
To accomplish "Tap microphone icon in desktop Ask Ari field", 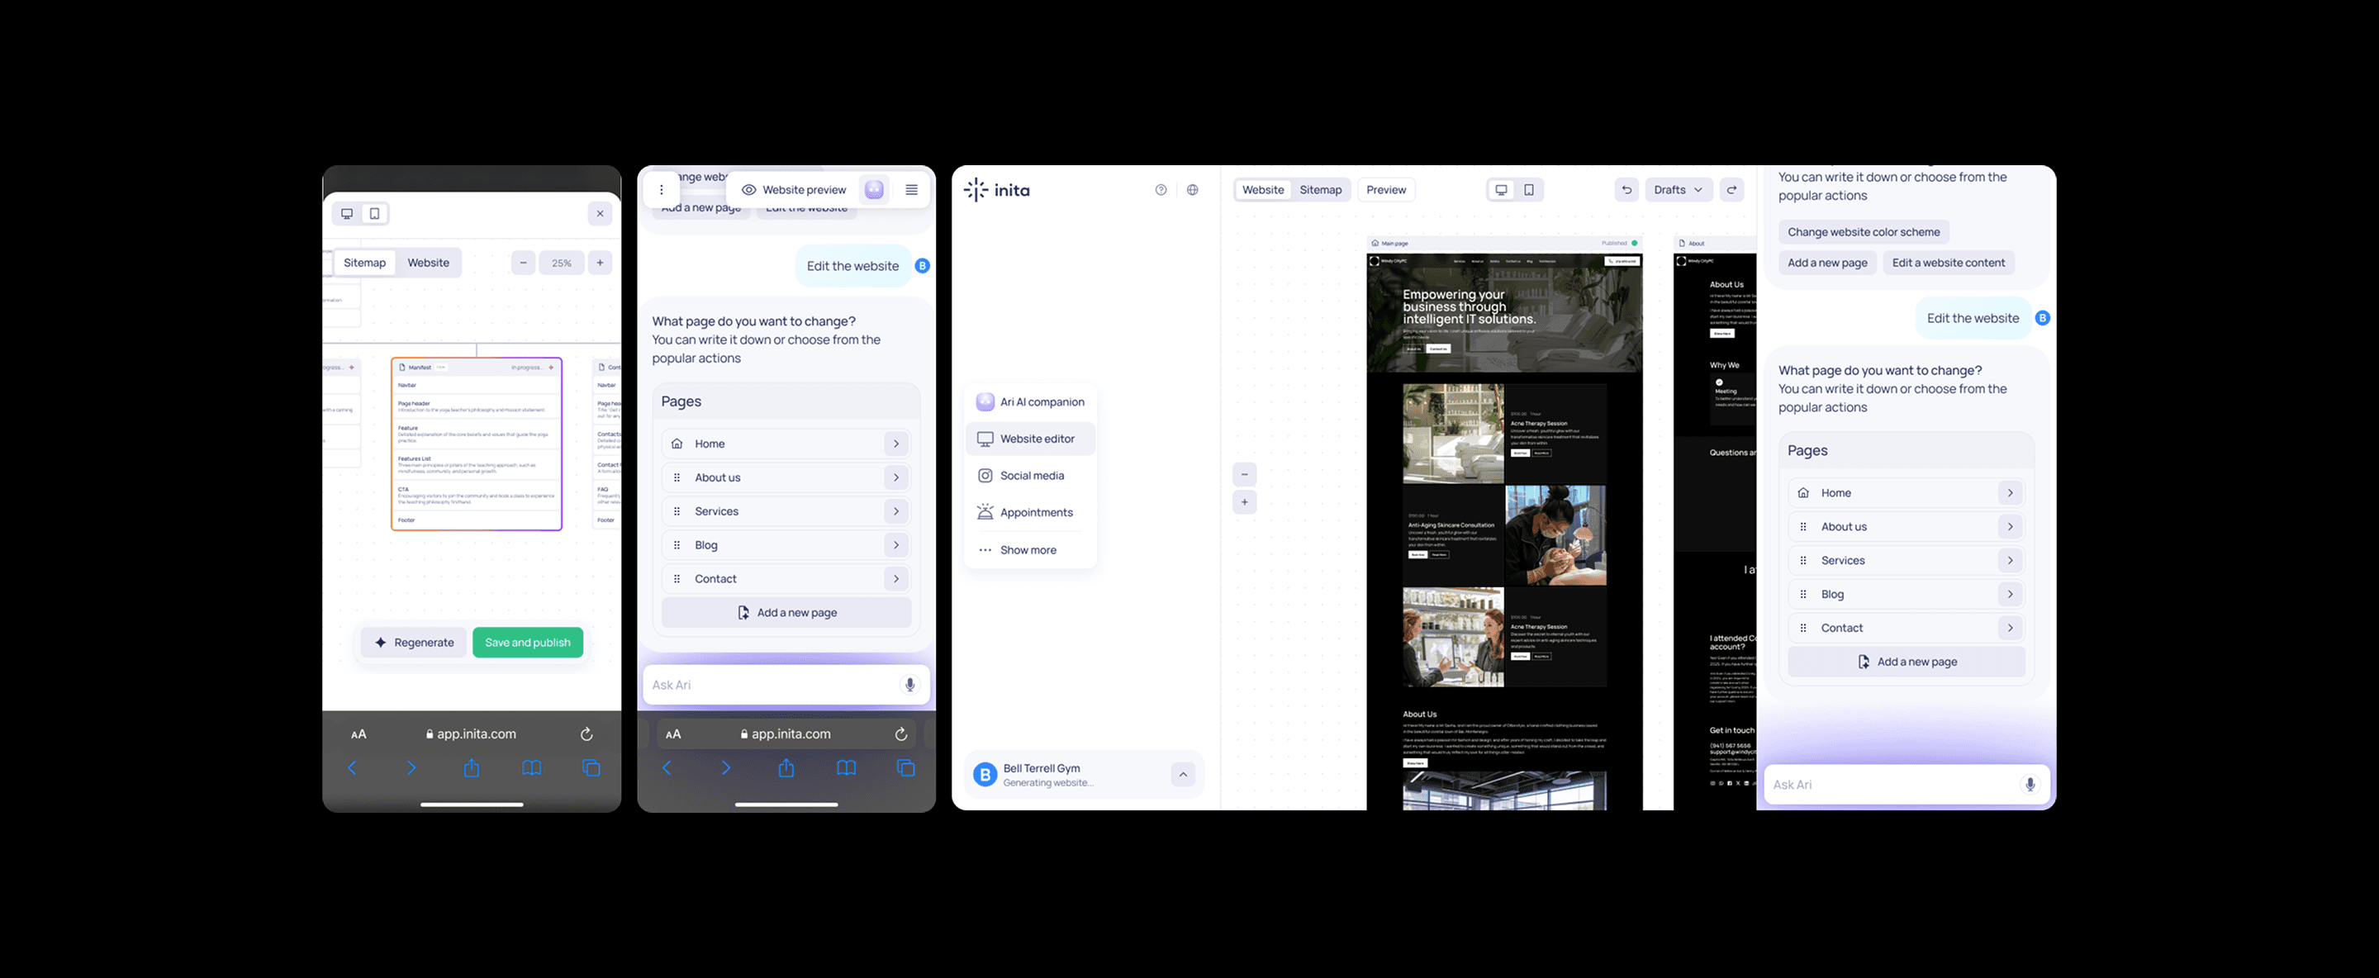I will tap(2030, 784).
